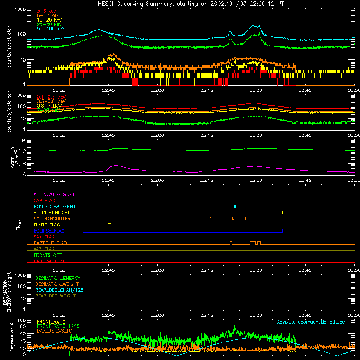This screenshot has width=360, height=360.
Task: Click the REAR_DEC_CHAN/128 legend label
Action: tap(59, 290)
